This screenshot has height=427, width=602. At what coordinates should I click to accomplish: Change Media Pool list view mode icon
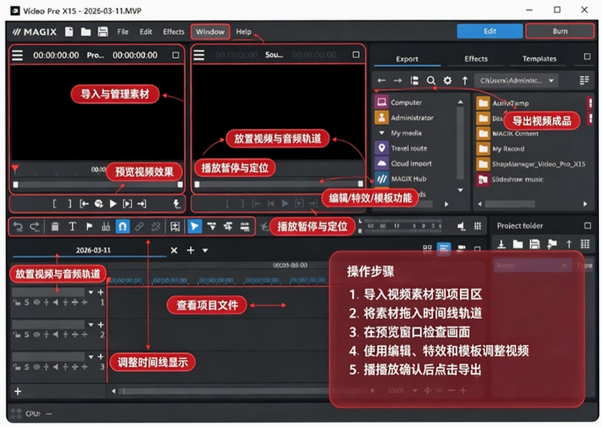point(584,80)
